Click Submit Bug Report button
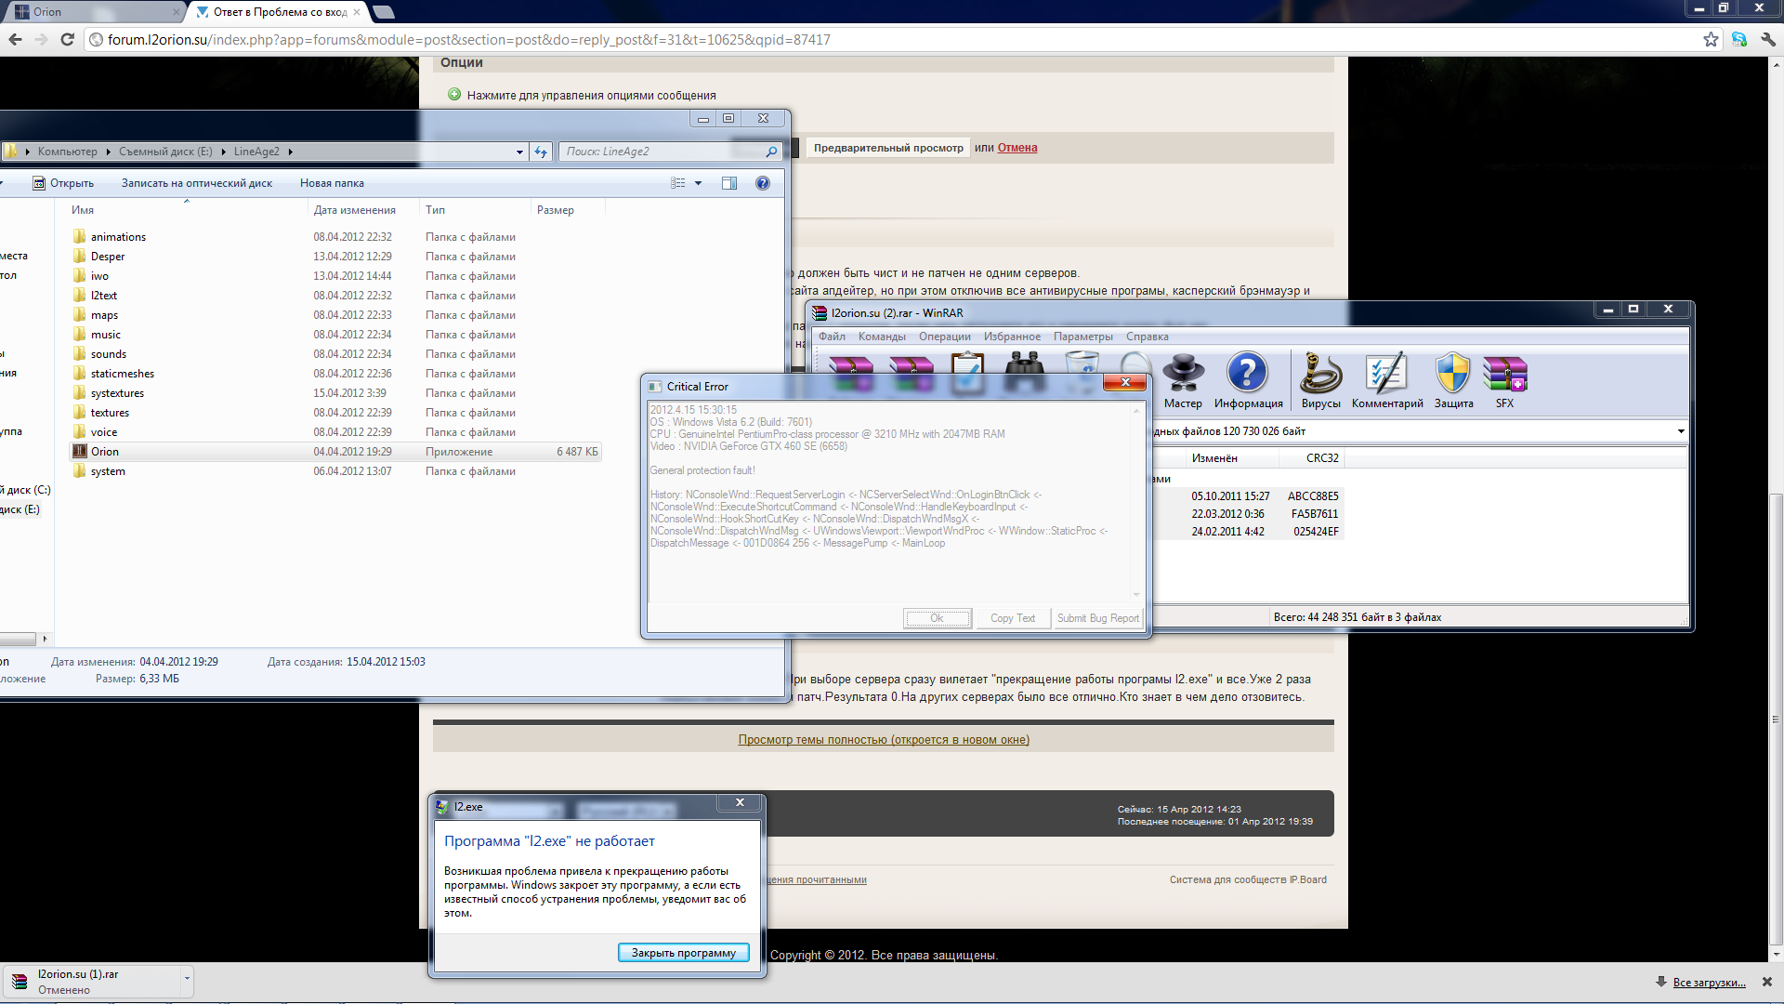 point(1097,618)
